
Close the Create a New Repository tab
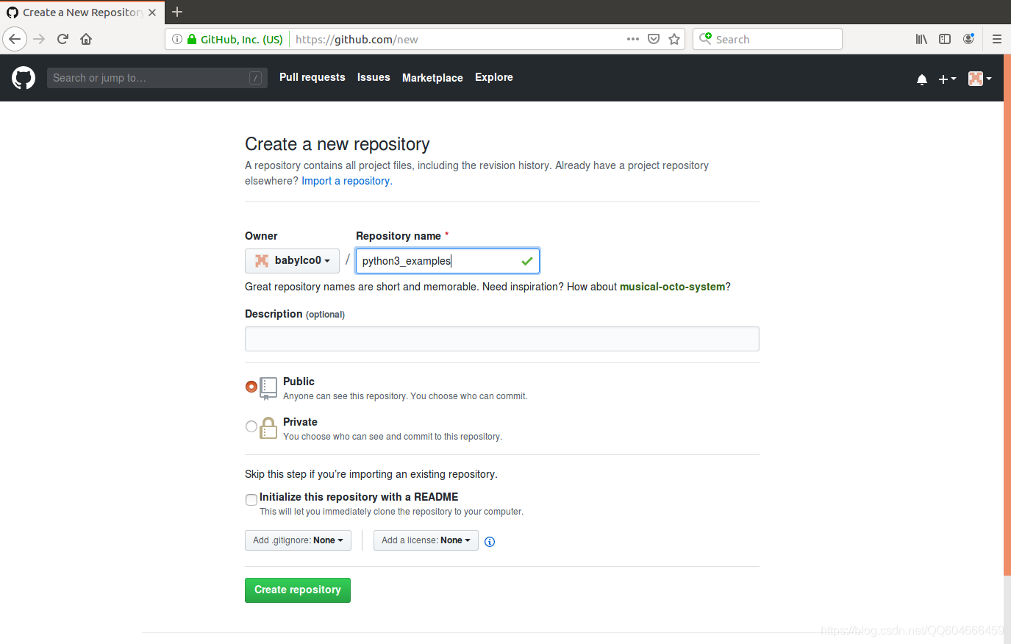point(152,12)
